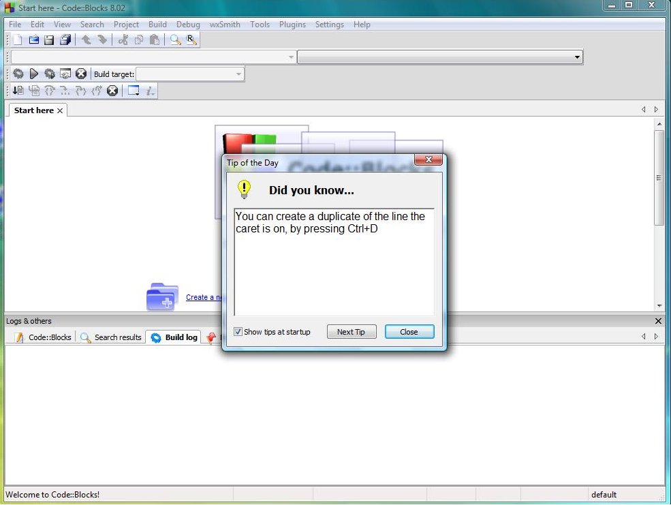Close the Start here tab
Screen dimensions: 671x505
[x=60, y=111]
